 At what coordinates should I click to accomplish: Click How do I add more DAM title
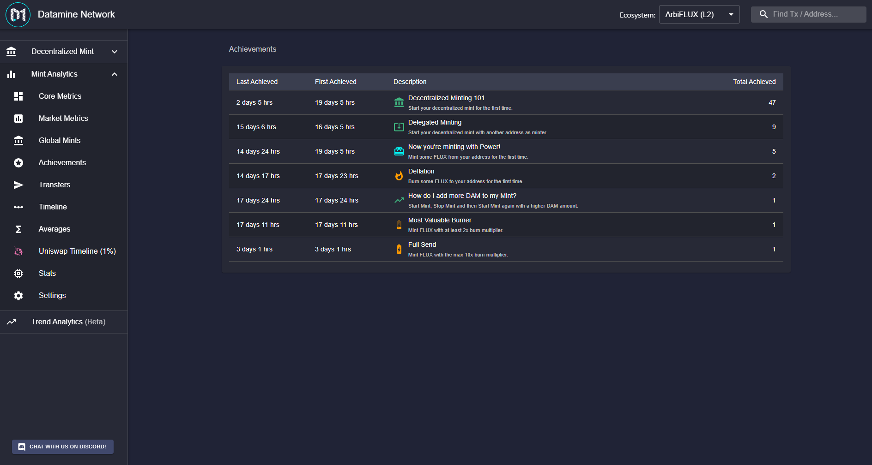[462, 196]
